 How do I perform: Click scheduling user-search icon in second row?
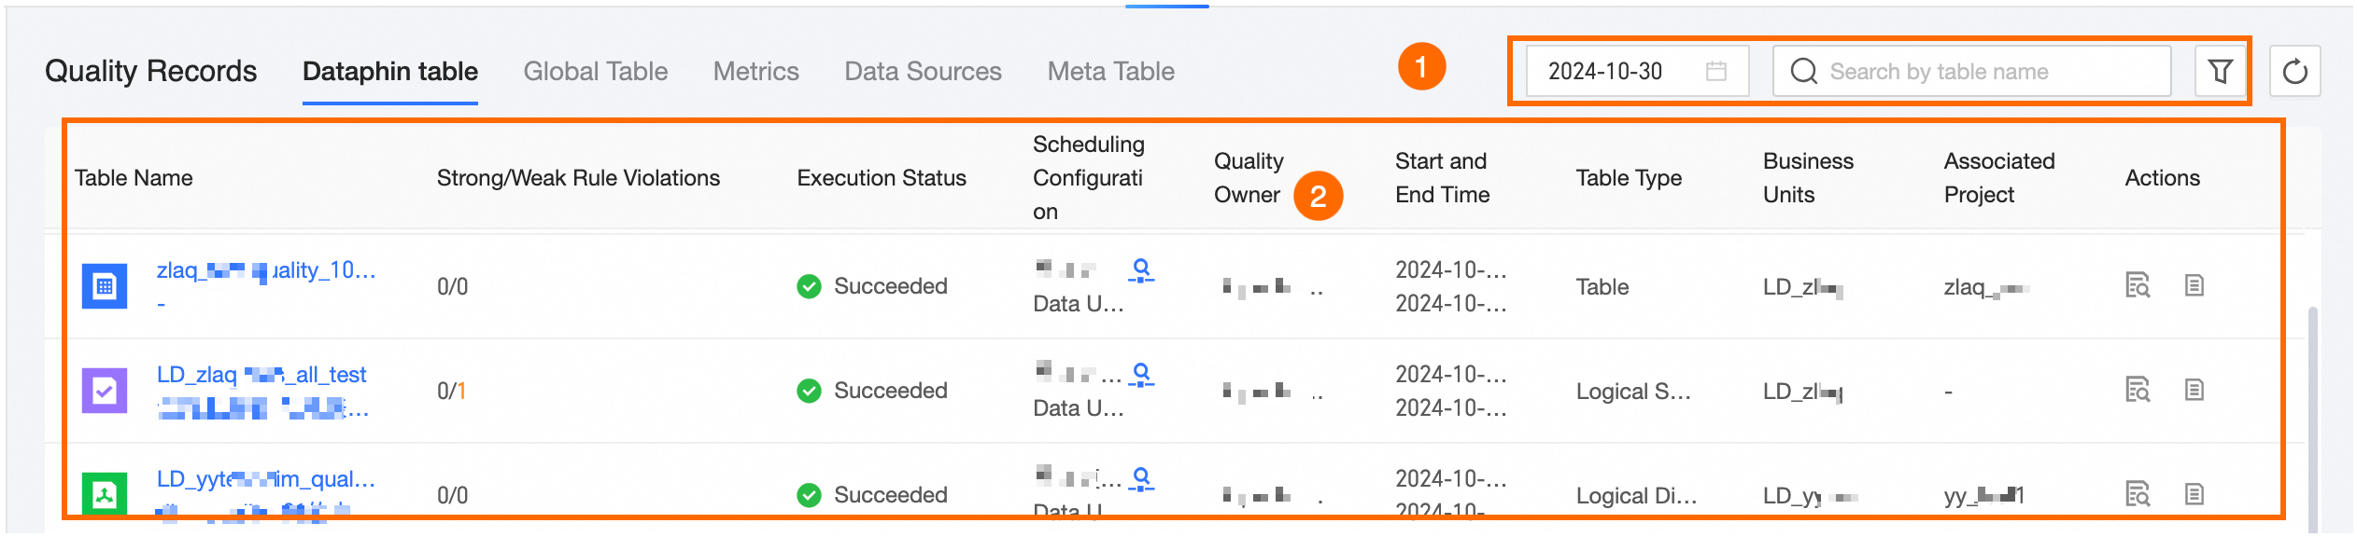pos(1141,375)
